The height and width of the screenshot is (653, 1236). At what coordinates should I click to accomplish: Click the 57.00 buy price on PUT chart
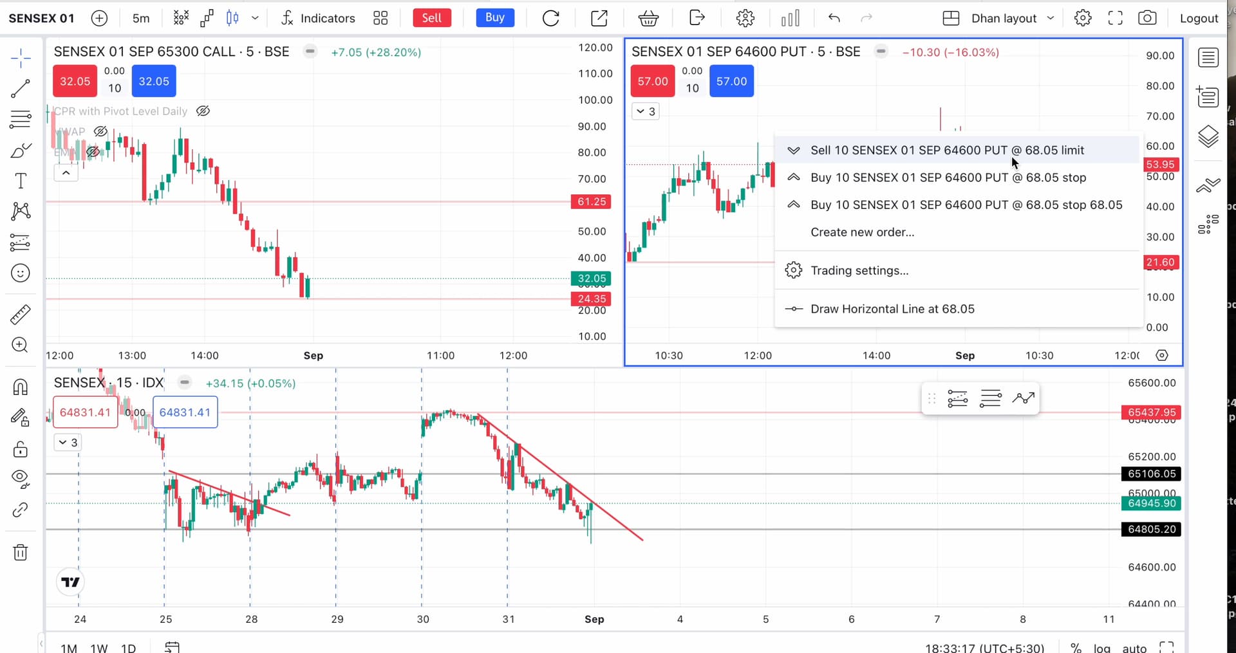731,82
